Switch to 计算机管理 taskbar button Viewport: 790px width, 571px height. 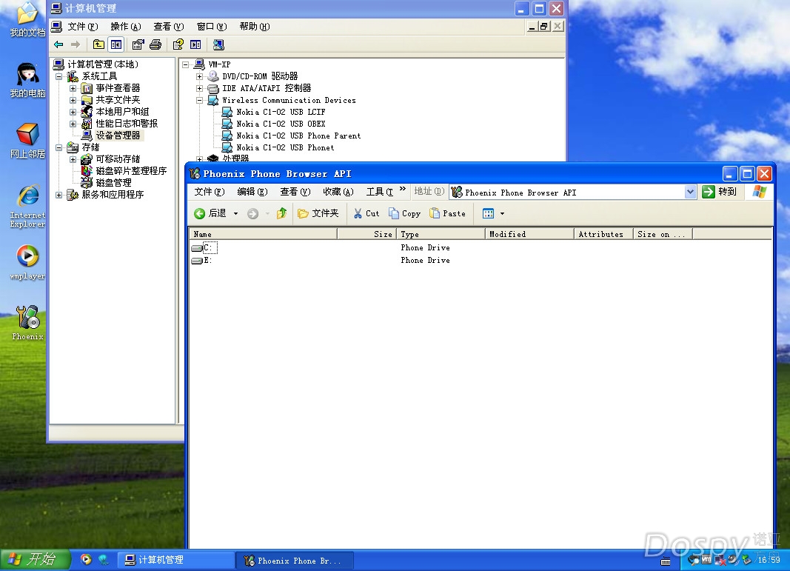coord(175,560)
